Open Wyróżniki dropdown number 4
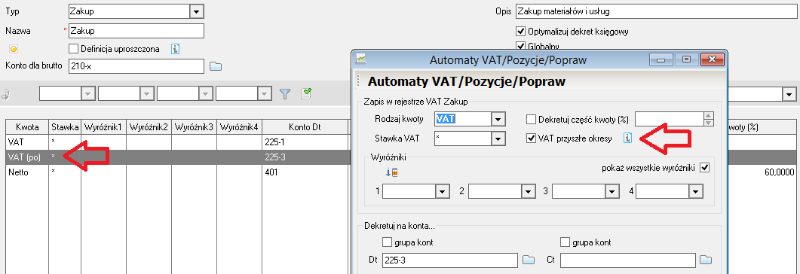 [x=696, y=191]
